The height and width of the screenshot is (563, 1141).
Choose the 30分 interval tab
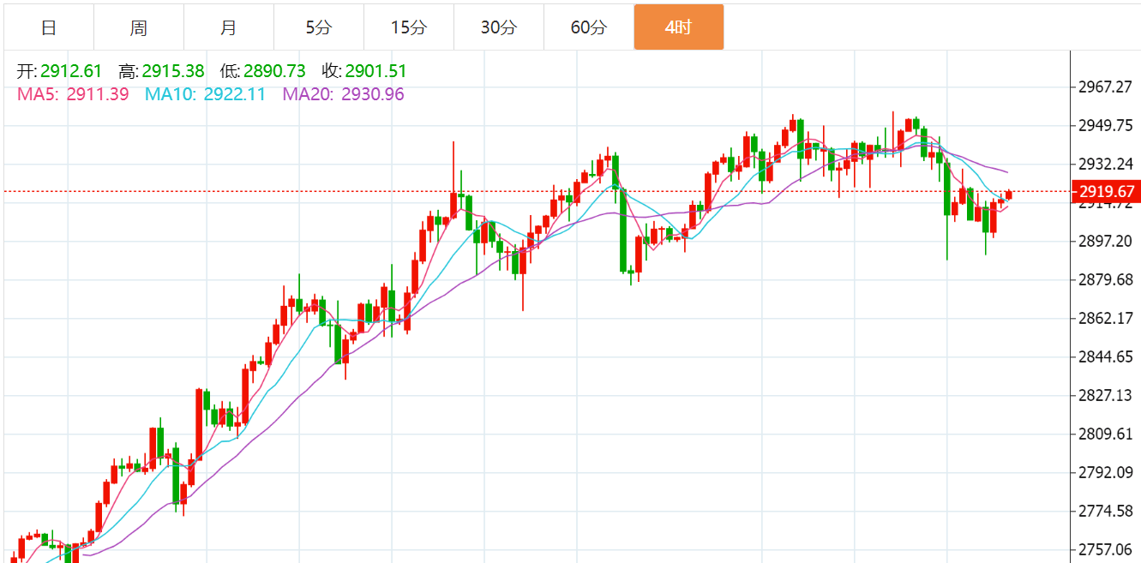498,27
